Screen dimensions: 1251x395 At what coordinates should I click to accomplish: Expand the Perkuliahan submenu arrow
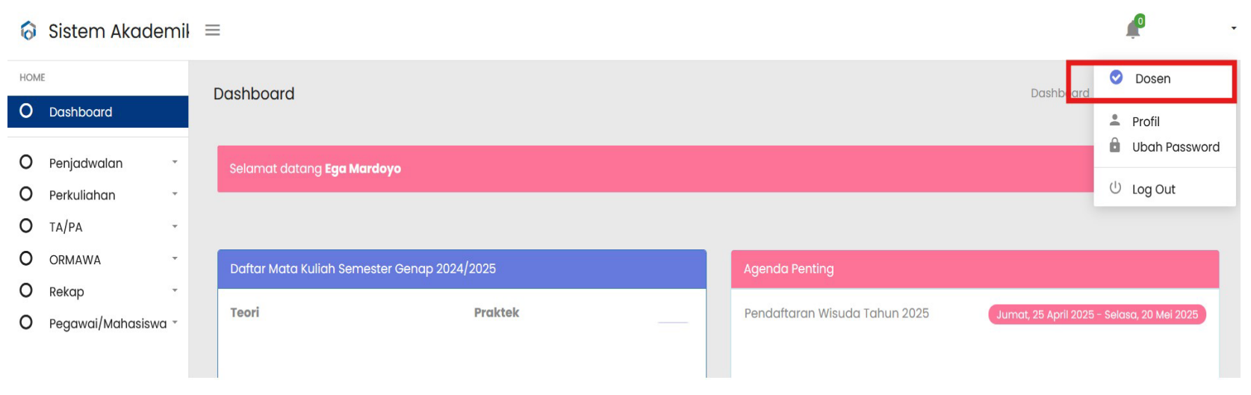tap(175, 194)
